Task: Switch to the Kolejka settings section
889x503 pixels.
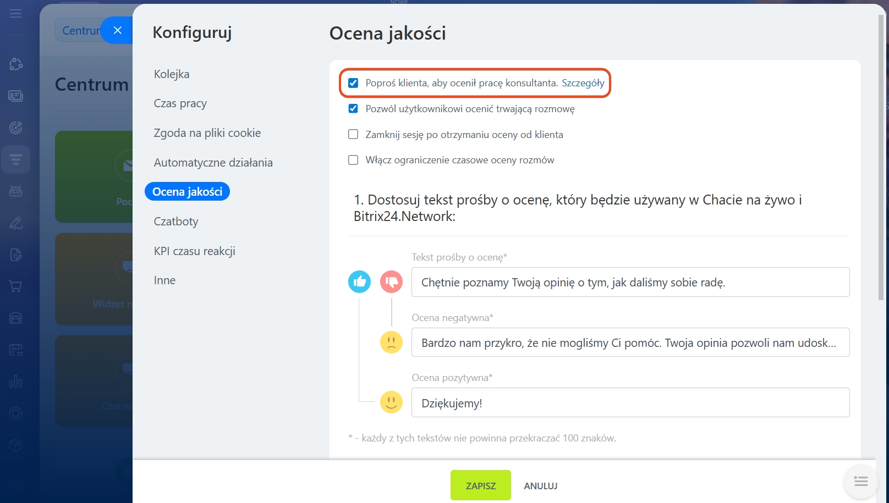Action: coord(172,74)
